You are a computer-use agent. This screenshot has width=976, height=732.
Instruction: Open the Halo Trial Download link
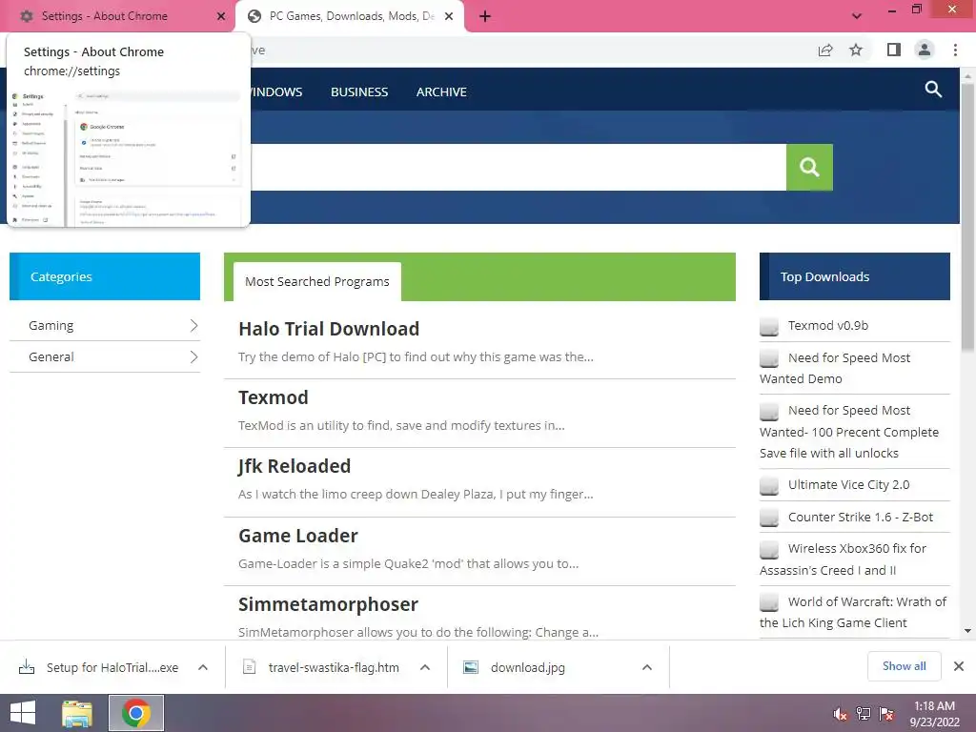point(329,329)
